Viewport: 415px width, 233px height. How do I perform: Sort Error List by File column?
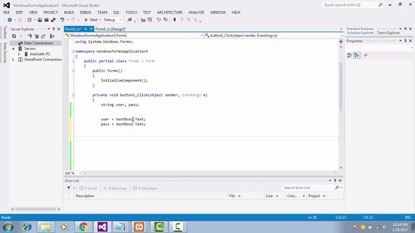pyautogui.click(x=246, y=196)
